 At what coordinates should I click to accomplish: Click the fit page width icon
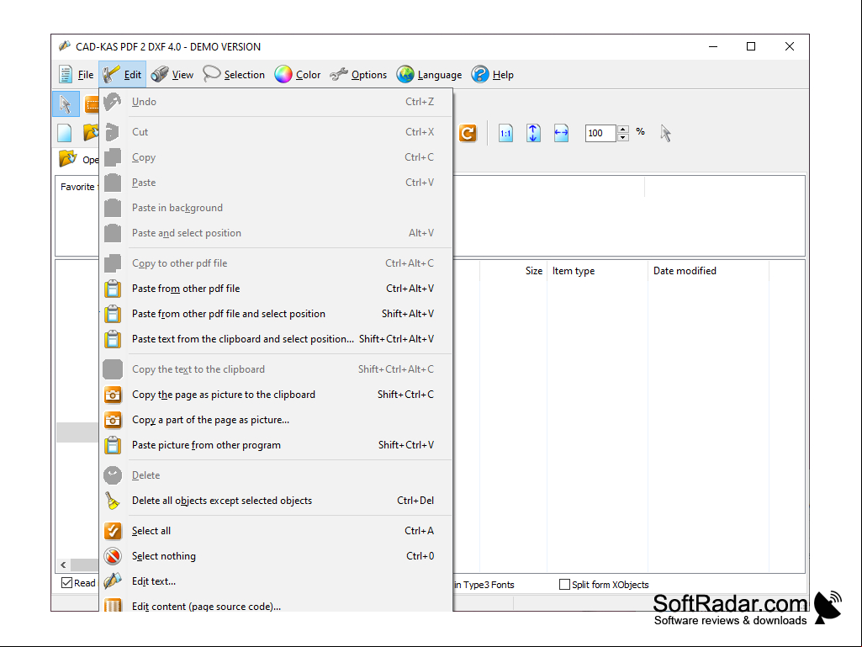click(561, 133)
